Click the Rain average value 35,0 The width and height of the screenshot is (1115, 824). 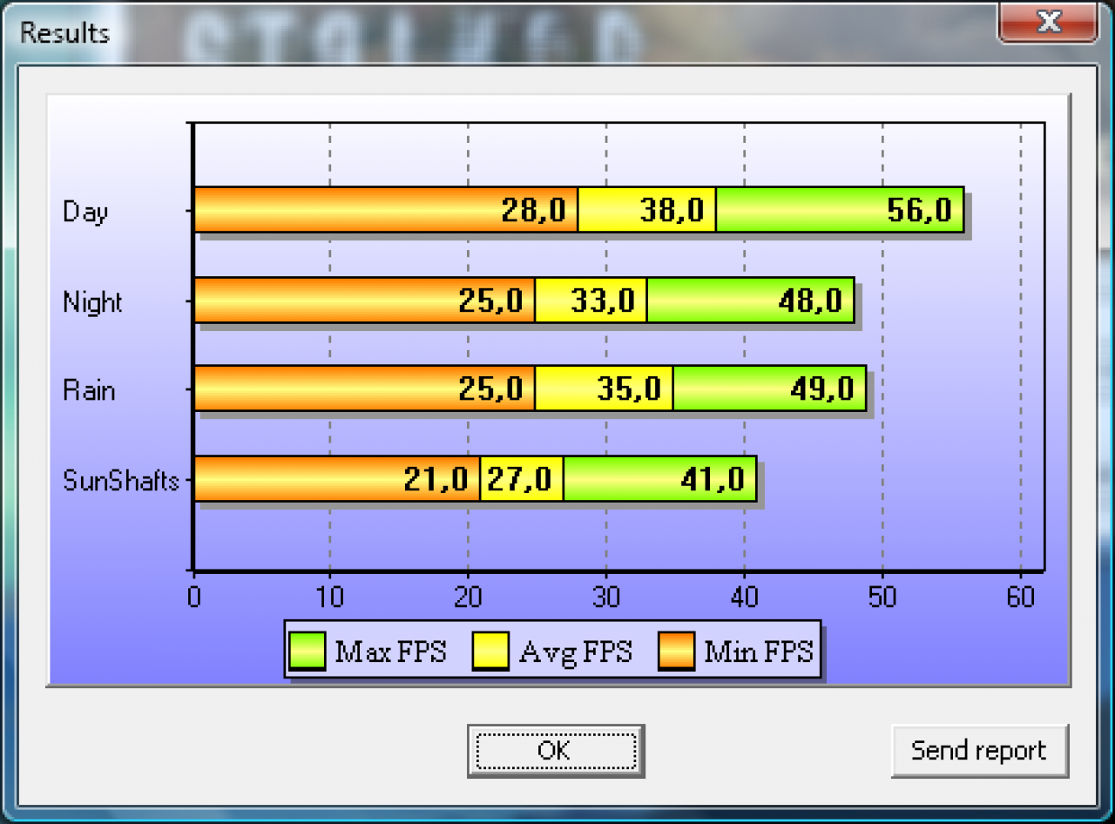click(x=629, y=388)
